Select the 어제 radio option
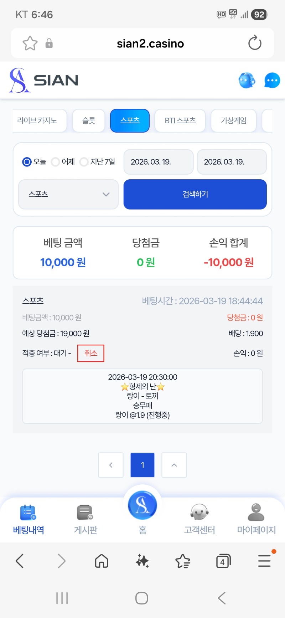The width and height of the screenshot is (285, 618). (56, 162)
